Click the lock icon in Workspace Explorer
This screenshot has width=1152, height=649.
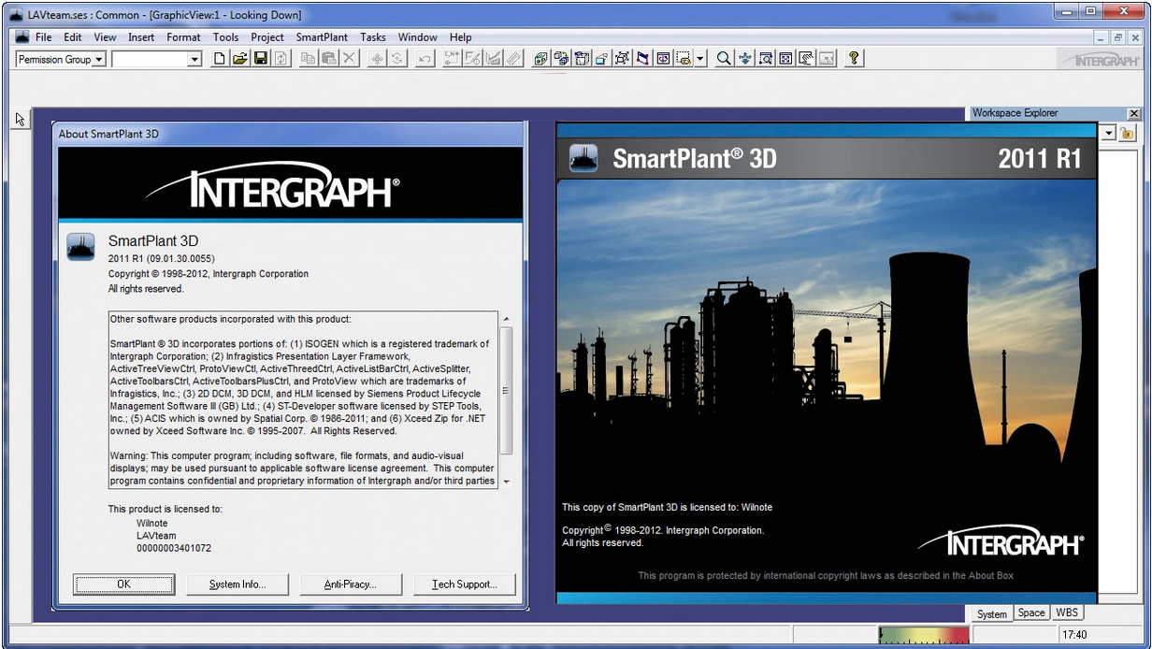pyautogui.click(x=1127, y=134)
